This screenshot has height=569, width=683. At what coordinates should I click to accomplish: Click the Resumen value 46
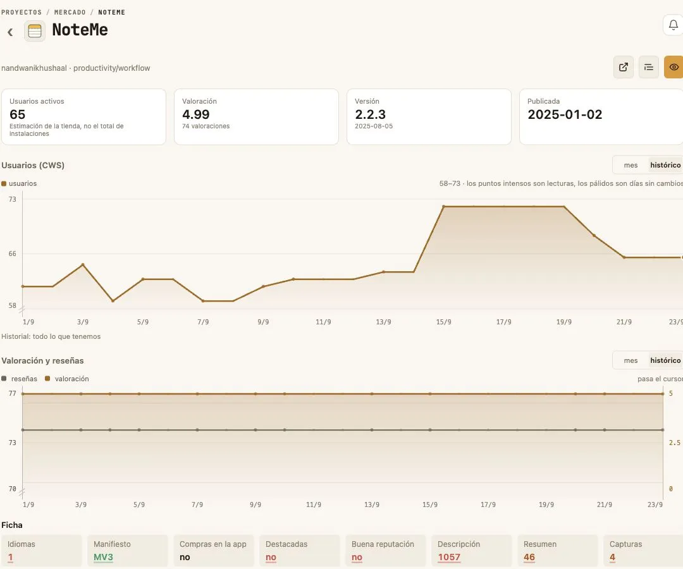pos(529,557)
